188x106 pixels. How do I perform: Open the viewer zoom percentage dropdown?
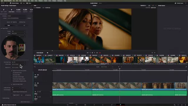click(x=35, y=6)
